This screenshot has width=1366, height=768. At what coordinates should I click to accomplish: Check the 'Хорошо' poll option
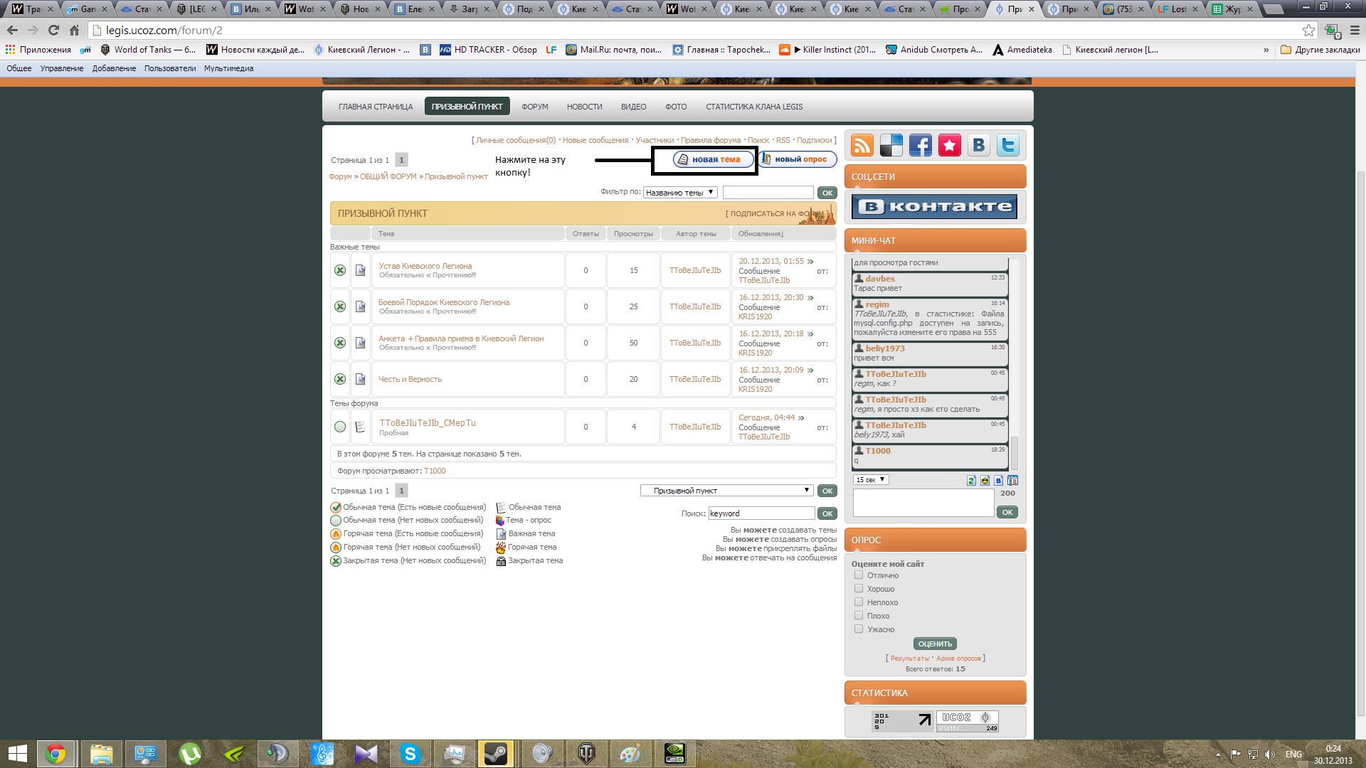click(859, 589)
